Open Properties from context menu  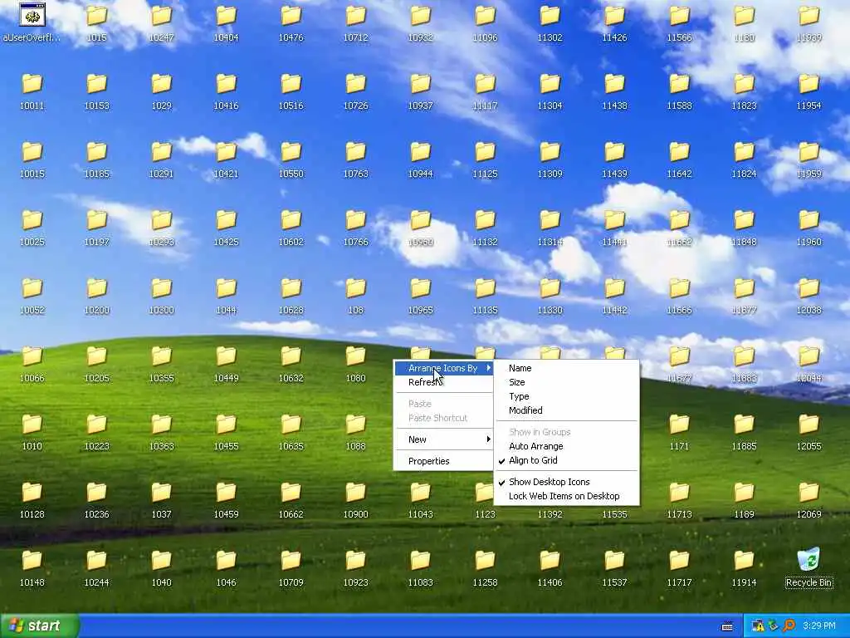coord(444,461)
